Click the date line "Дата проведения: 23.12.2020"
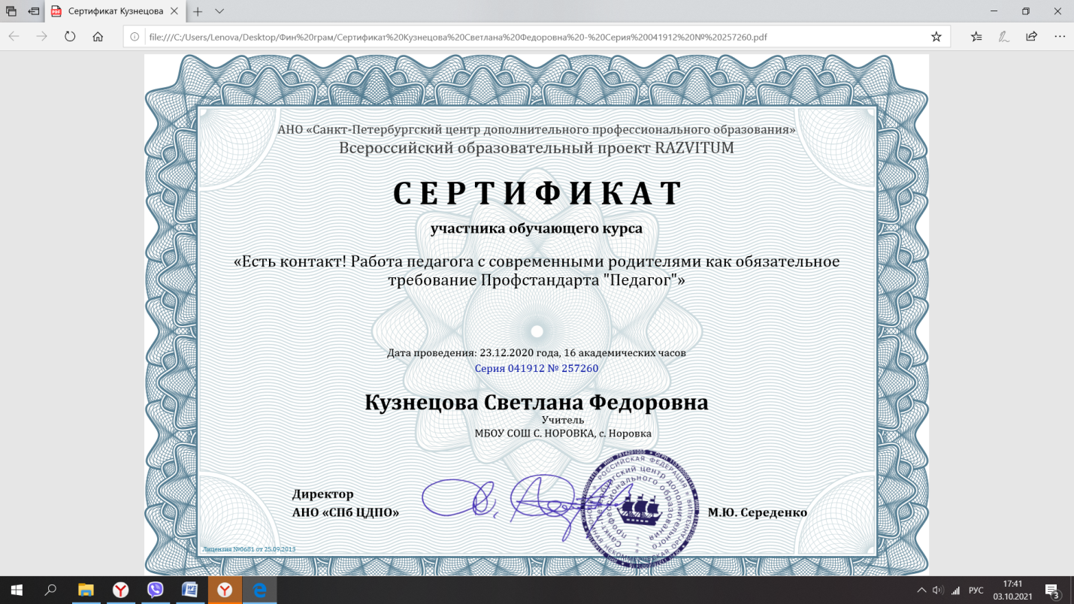Image resolution: width=1074 pixels, height=604 pixels. coord(537,352)
